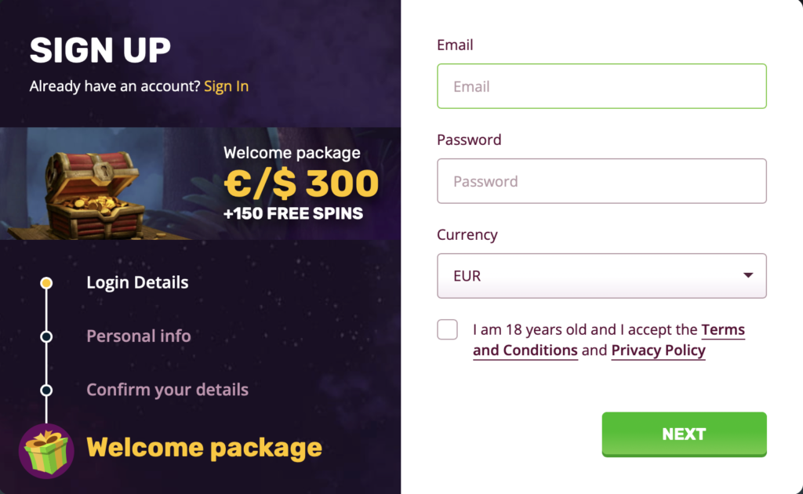The height and width of the screenshot is (494, 803).
Task: Click the gift box Welcome package icon
Action: point(46,451)
